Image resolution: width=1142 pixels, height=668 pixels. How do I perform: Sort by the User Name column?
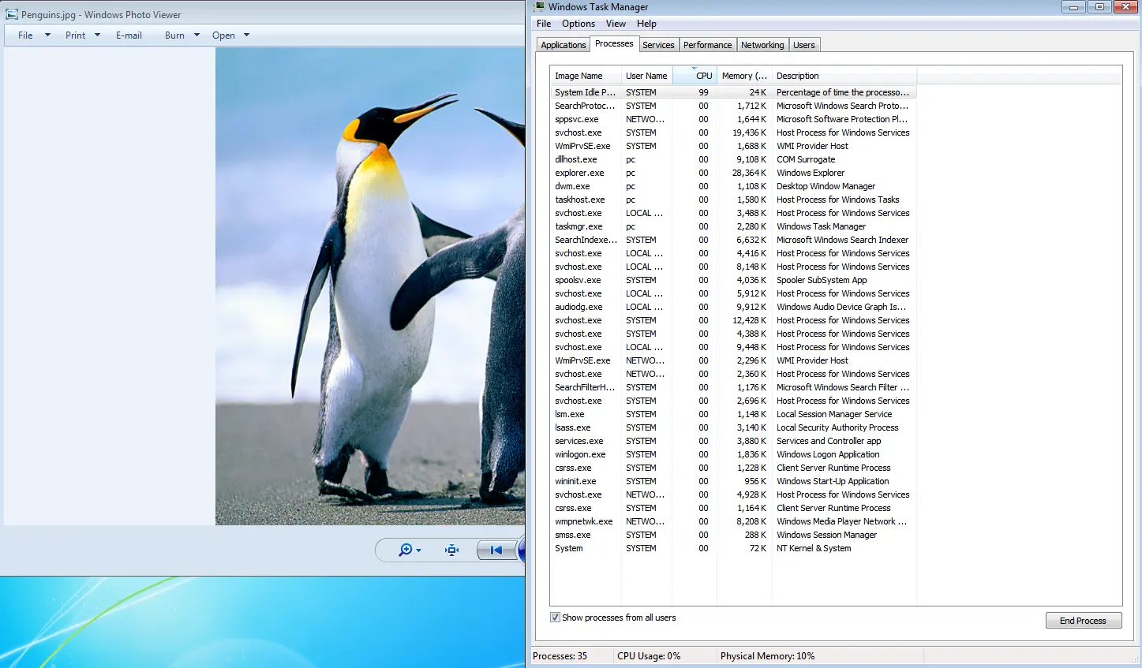pyautogui.click(x=646, y=76)
